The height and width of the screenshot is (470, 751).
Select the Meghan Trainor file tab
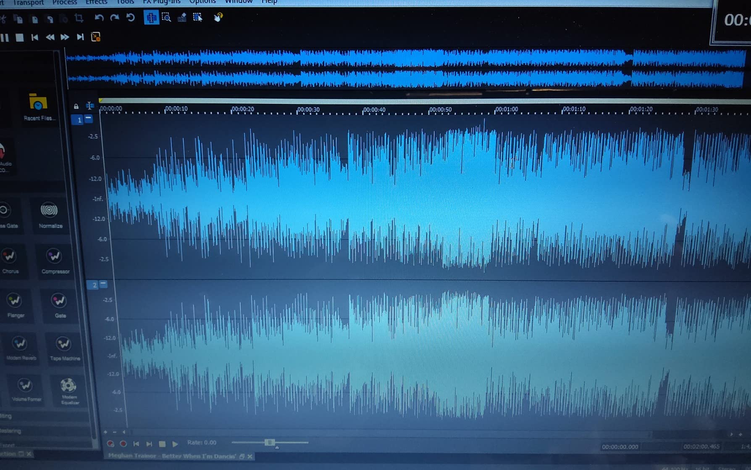coord(172,456)
